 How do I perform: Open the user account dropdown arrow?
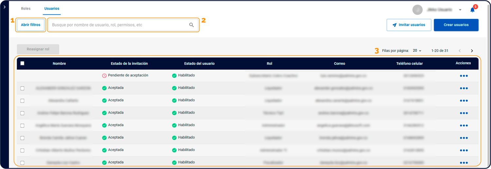click(x=460, y=10)
